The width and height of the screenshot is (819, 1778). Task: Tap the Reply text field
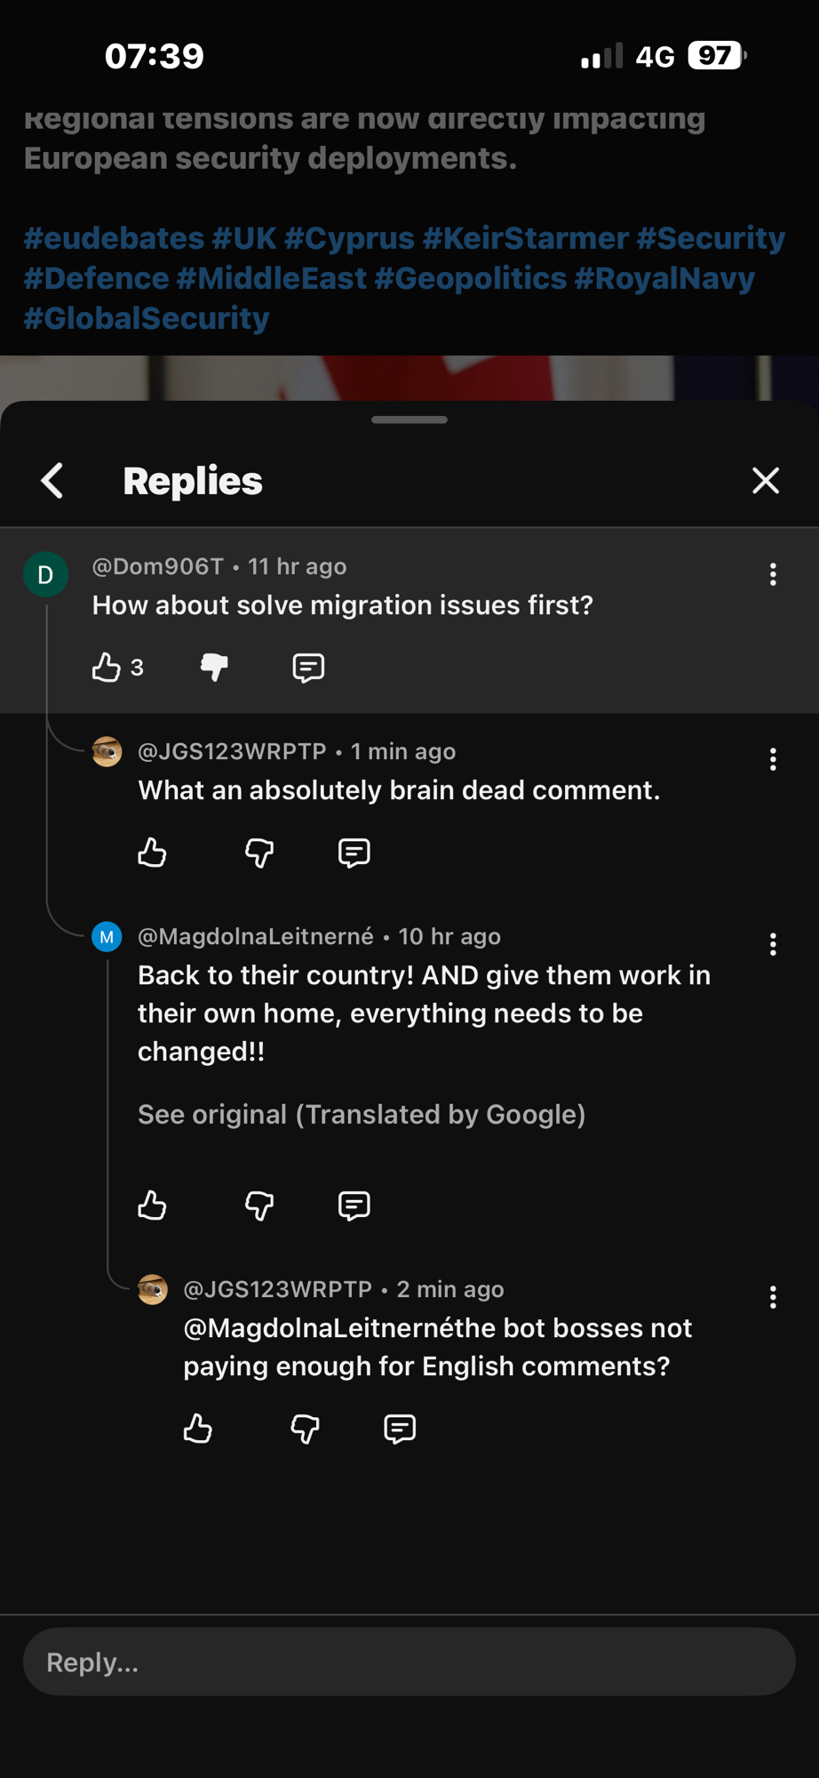(409, 1662)
